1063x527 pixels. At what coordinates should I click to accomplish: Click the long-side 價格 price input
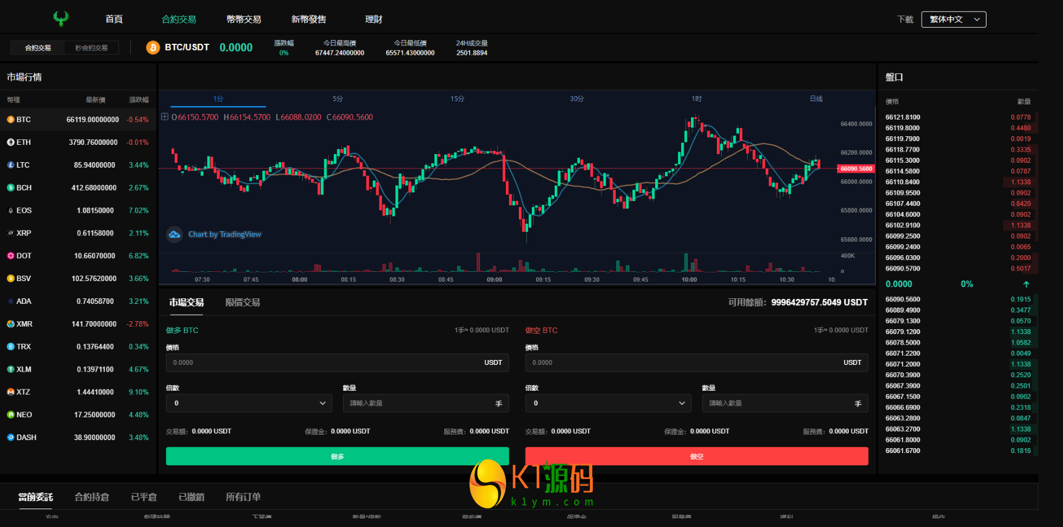tap(337, 362)
